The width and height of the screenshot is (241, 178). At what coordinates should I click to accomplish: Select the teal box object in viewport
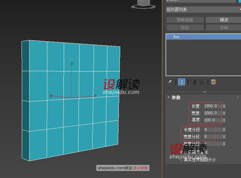[x=71, y=100]
